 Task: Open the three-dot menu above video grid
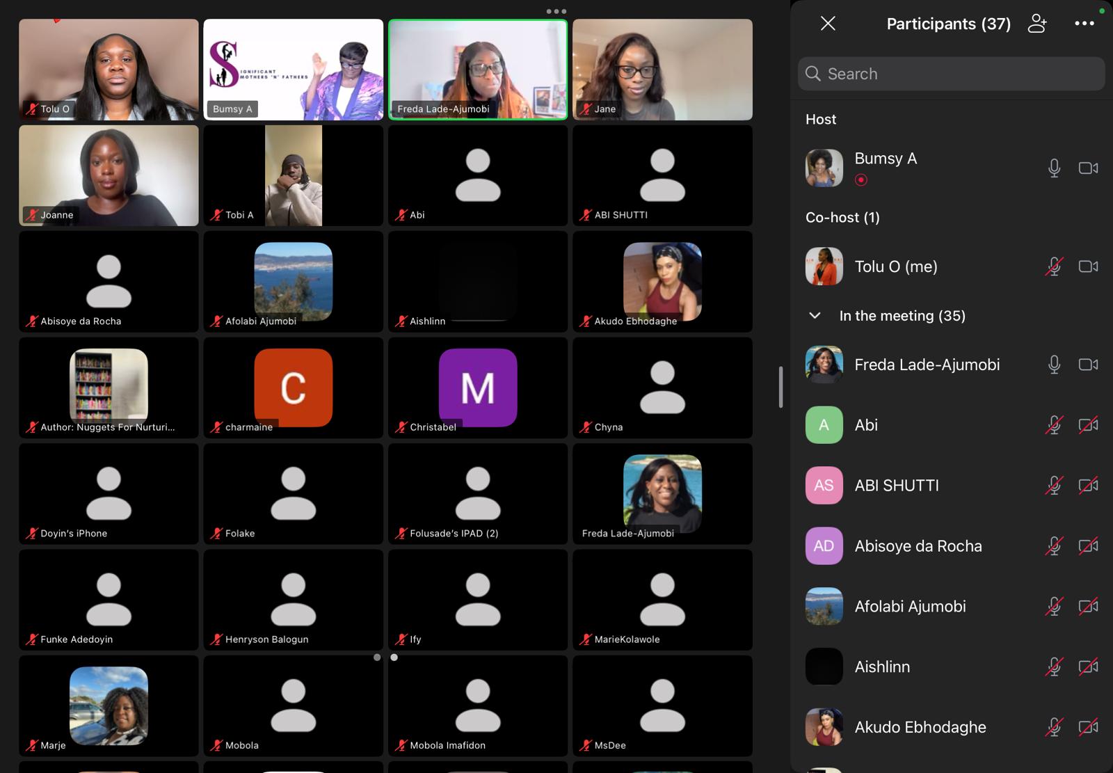(x=556, y=11)
